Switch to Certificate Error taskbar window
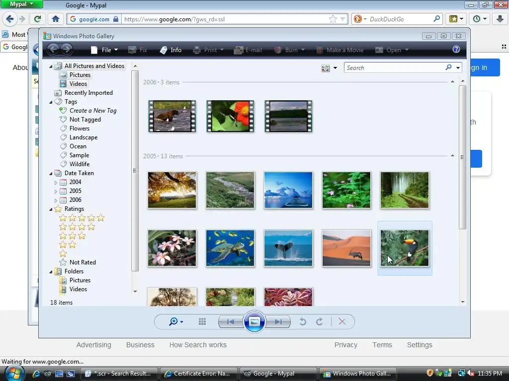Image resolution: width=509 pixels, height=381 pixels. 198,374
